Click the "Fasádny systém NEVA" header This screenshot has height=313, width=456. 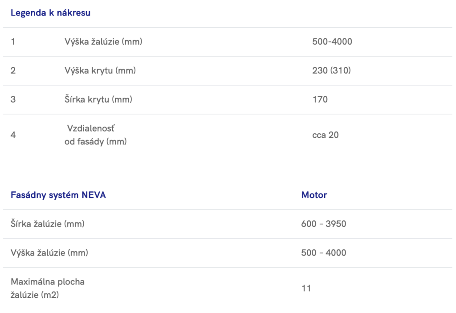point(58,195)
